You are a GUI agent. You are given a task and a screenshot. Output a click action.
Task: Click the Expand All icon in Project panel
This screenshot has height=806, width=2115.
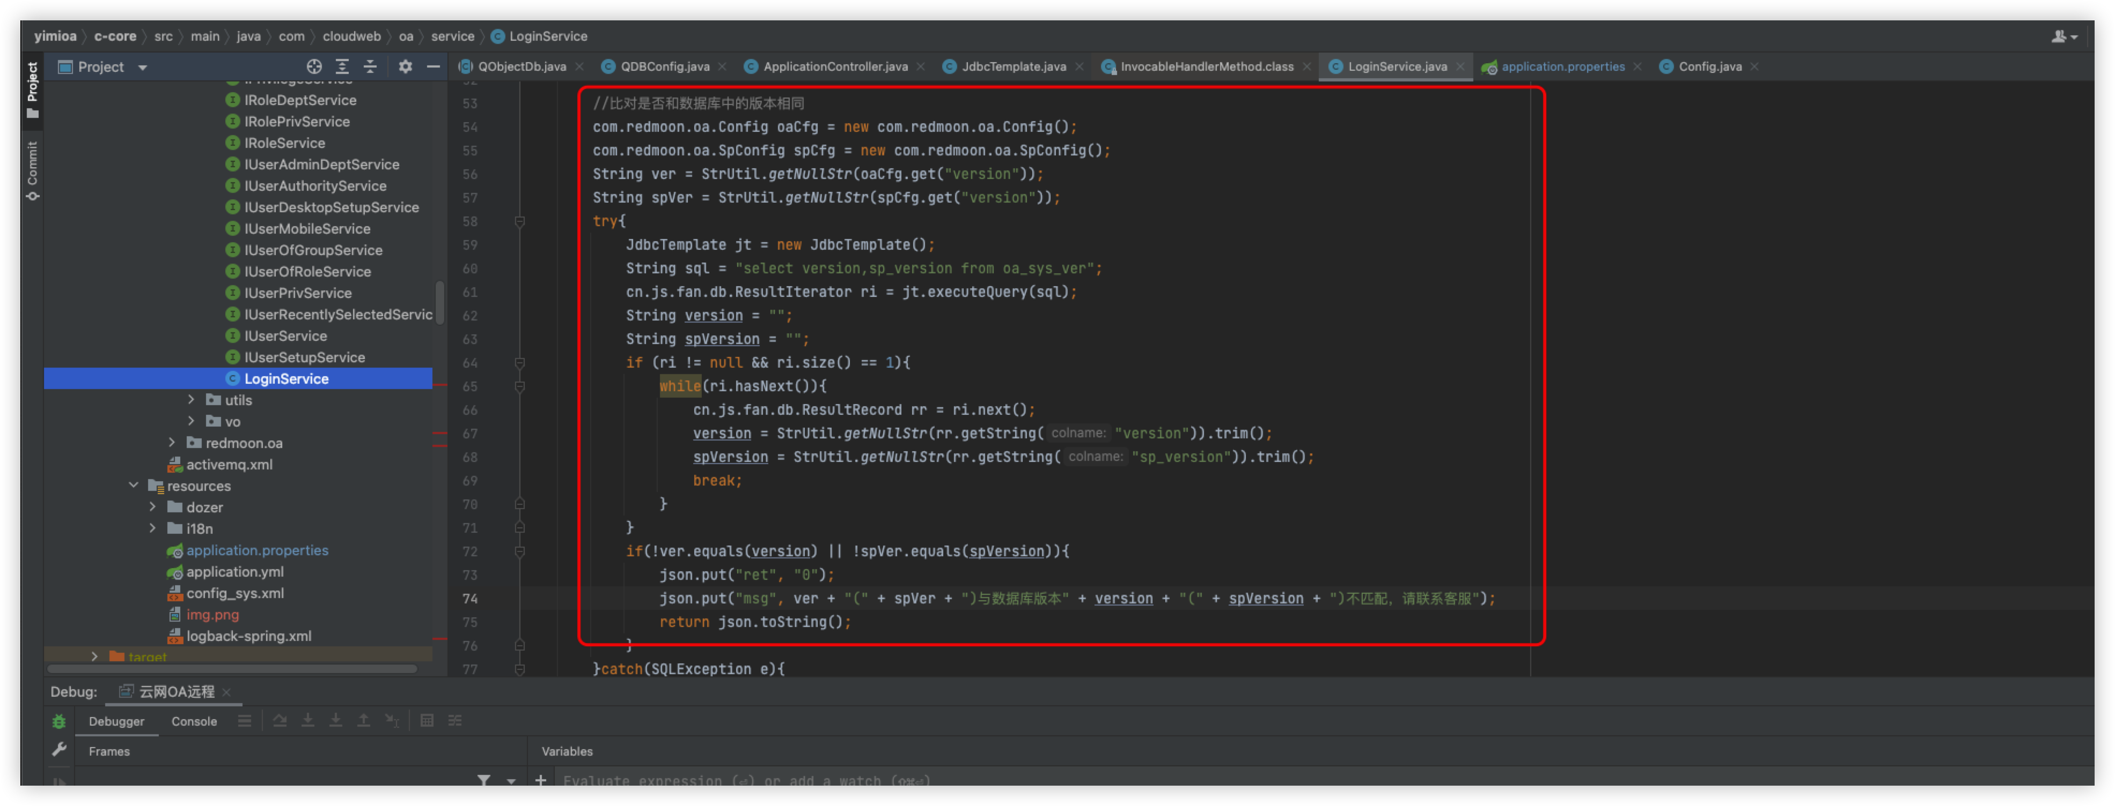(x=342, y=67)
